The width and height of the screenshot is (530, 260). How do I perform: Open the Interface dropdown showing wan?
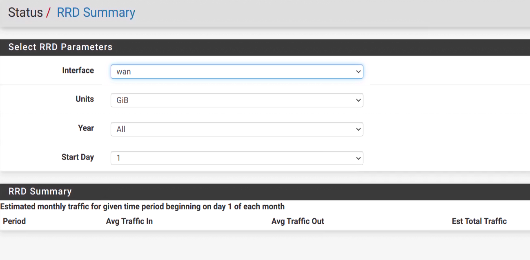(x=237, y=71)
